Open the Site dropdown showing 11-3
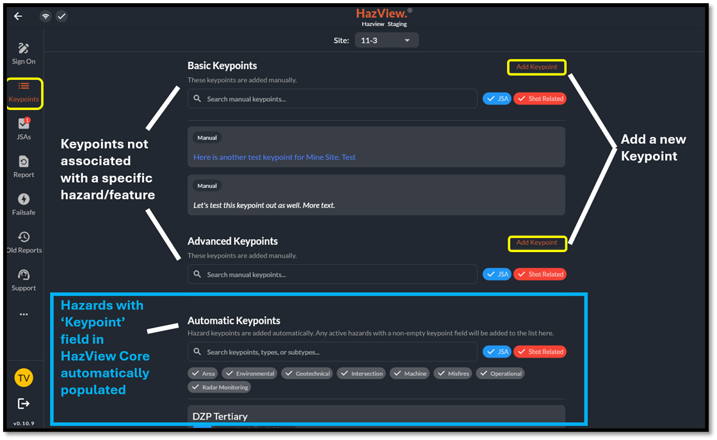 point(387,40)
